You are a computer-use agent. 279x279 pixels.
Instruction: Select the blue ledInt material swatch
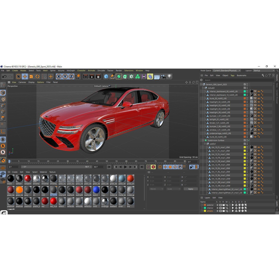pyautogui.click(x=96, y=190)
